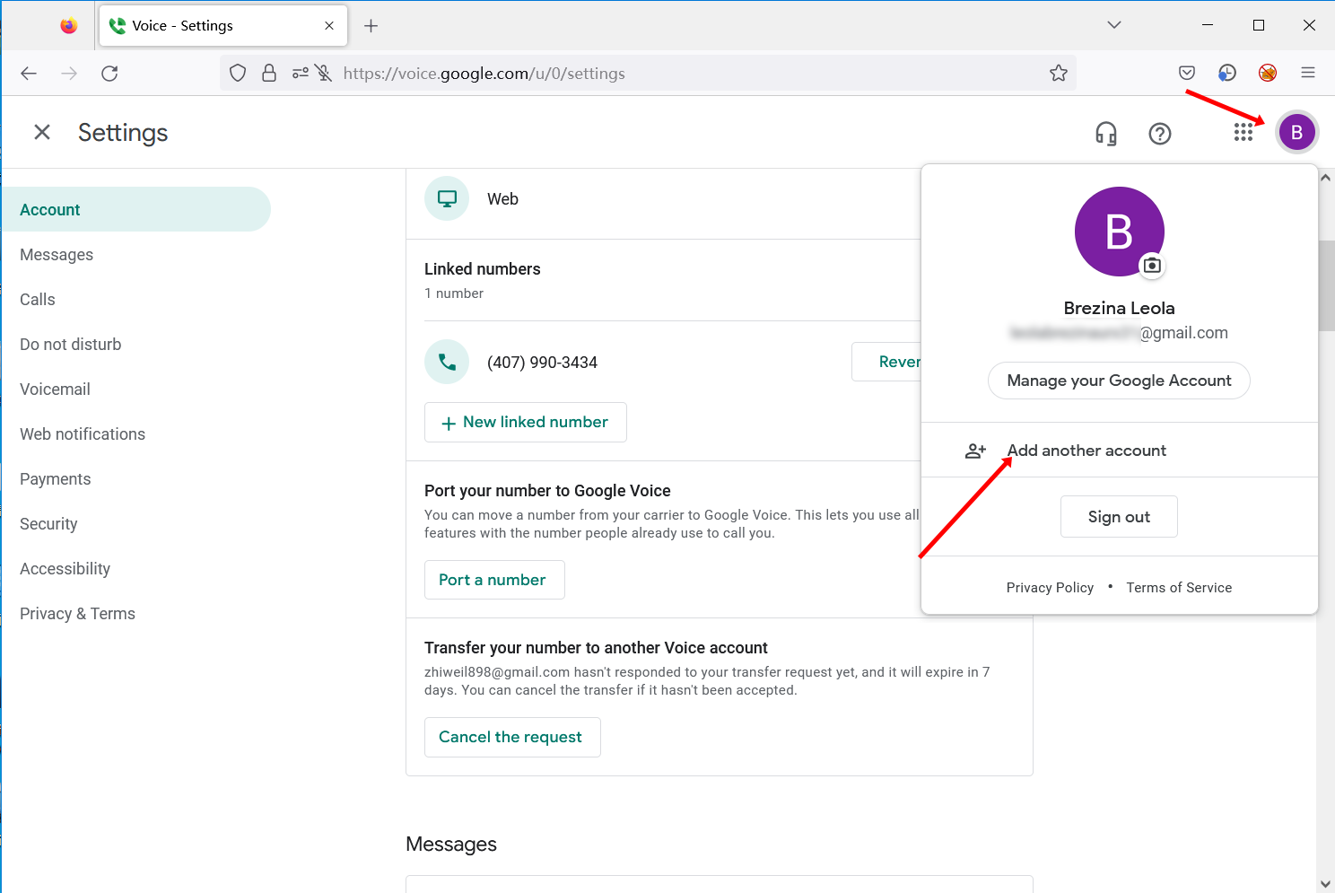Select the Voice - Settings browser tab
Image resolution: width=1335 pixels, height=893 pixels.
[x=222, y=26]
